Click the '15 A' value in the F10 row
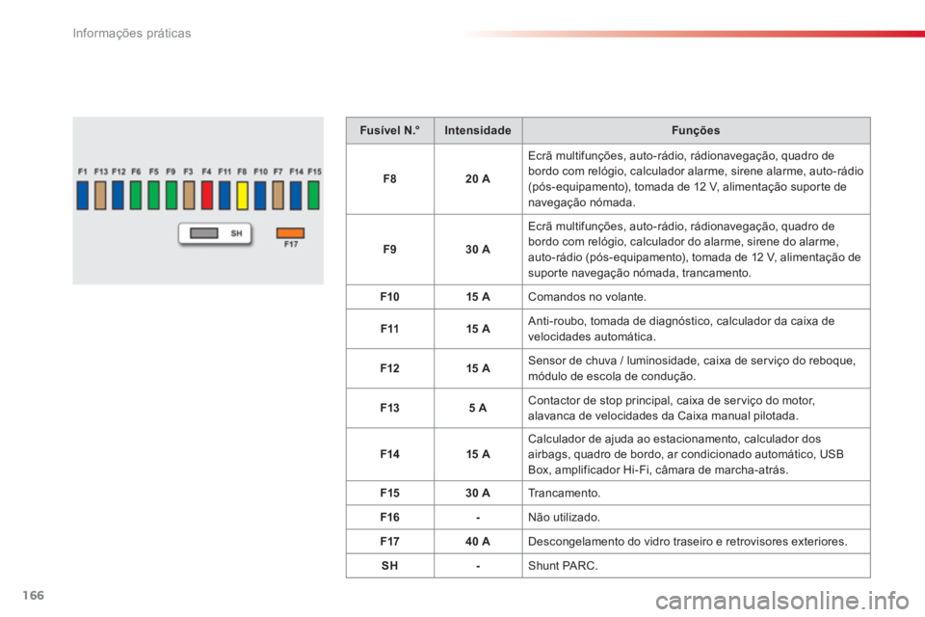The image size is (925, 617). (x=478, y=297)
